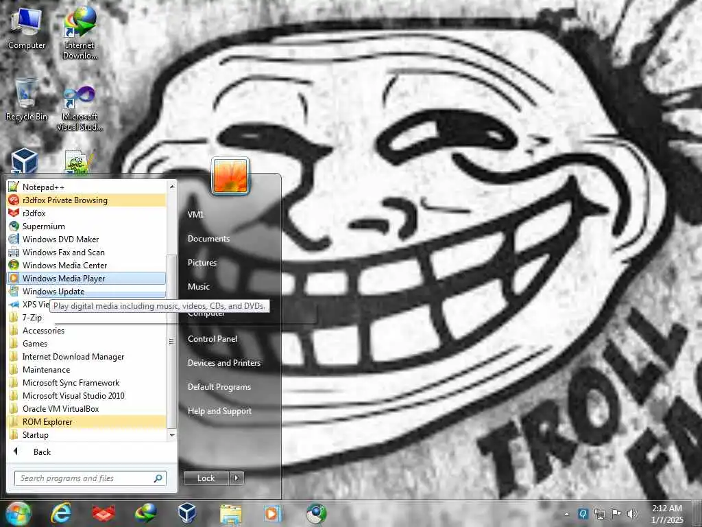The width and height of the screenshot is (702, 527).
Task: Open Windows Media Player on the taskbar
Action: point(272,513)
